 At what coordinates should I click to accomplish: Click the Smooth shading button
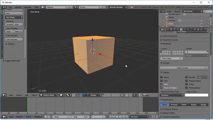pyautogui.click(x=10, y=24)
